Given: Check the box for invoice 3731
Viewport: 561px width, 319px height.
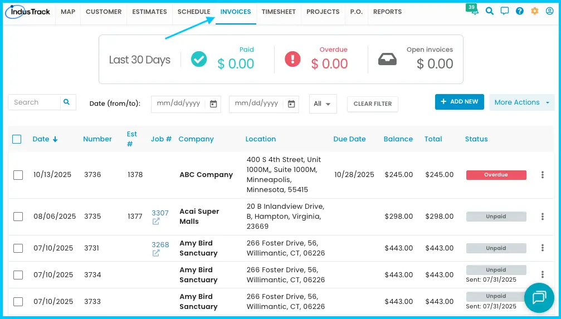Looking at the screenshot, I should pos(18,248).
